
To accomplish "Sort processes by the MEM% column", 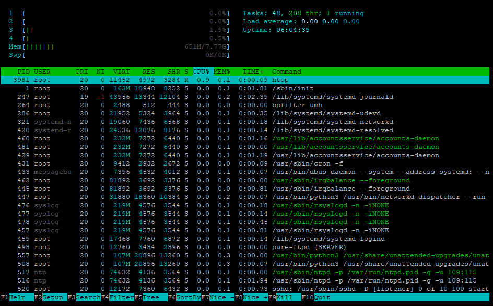I will (221, 72).
